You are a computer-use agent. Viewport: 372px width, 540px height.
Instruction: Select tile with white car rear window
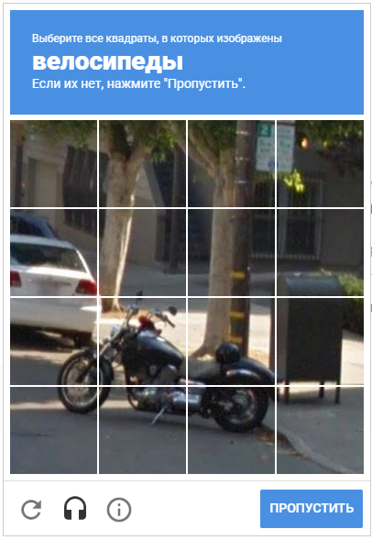pos(53,252)
